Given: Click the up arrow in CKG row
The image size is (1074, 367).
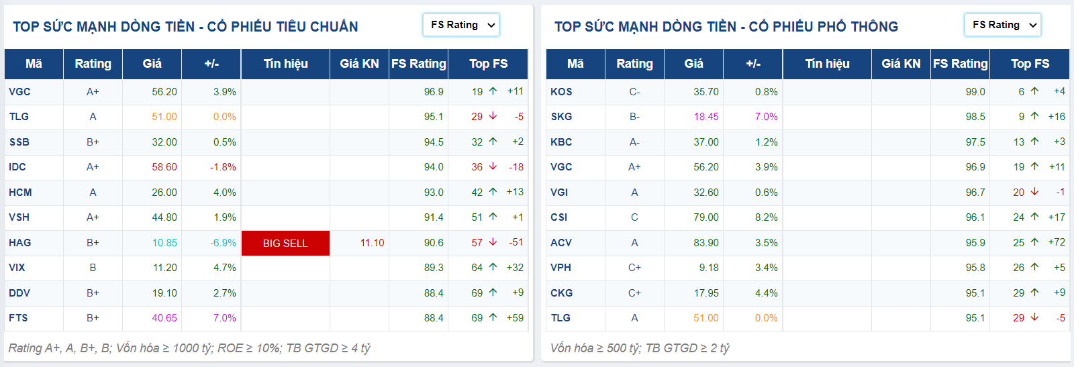Looking at the screenshot, I should click(1034, 293).
